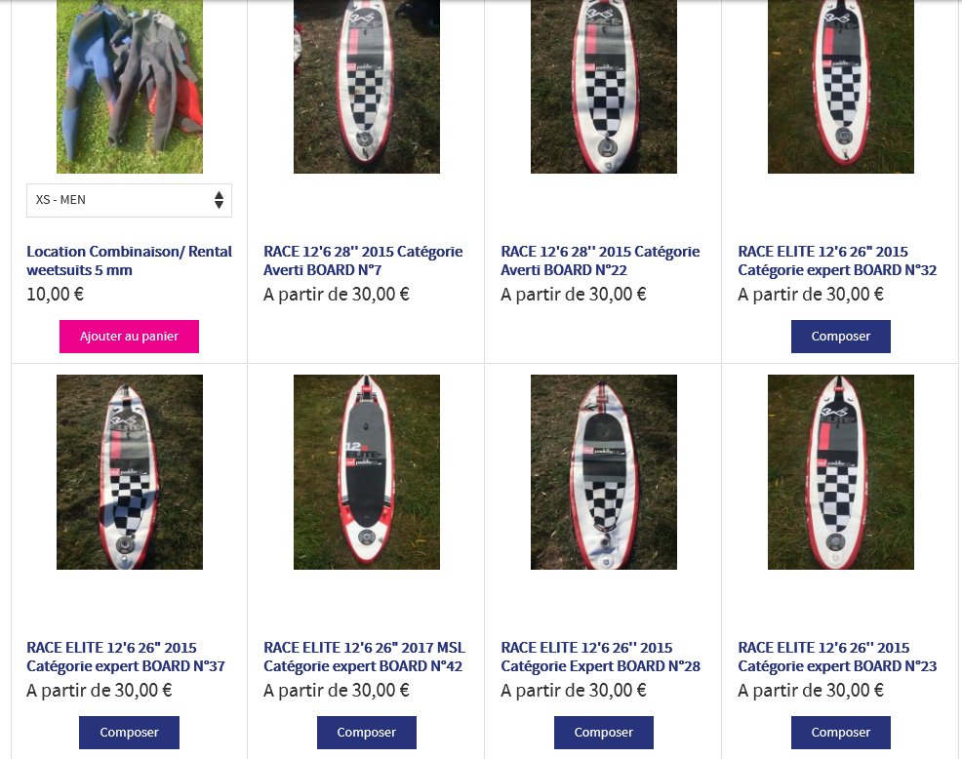Open RACE ELITE BOARD N°23 title link
This screenshot has height=759, width=962.
837,658
